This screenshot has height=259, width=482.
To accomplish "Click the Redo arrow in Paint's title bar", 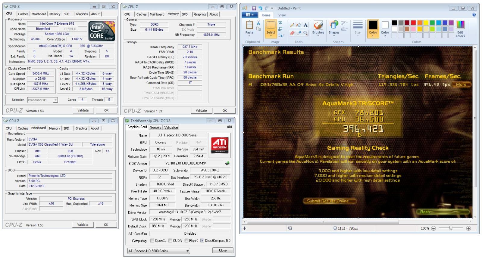I will pyautogui.click(x=266, y=8).
